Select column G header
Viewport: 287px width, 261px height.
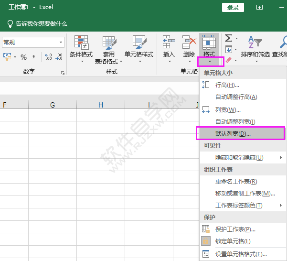point(53,105)
